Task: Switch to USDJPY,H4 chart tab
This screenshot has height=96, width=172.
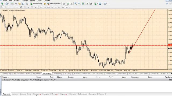Action: pyautogui.click(x=155, y=74)
